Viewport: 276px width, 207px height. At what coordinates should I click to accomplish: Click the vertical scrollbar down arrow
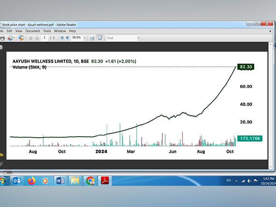pos(271,167)
